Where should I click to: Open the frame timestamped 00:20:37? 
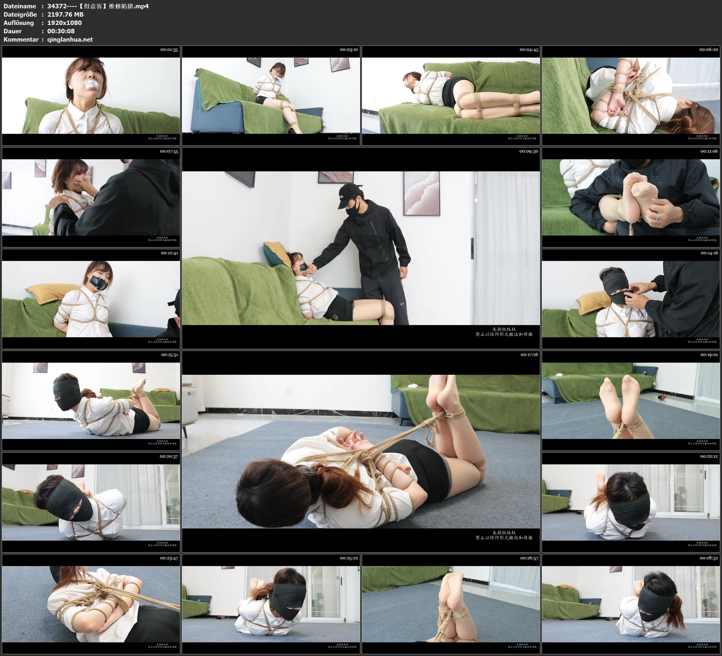(x=91, y=502)
